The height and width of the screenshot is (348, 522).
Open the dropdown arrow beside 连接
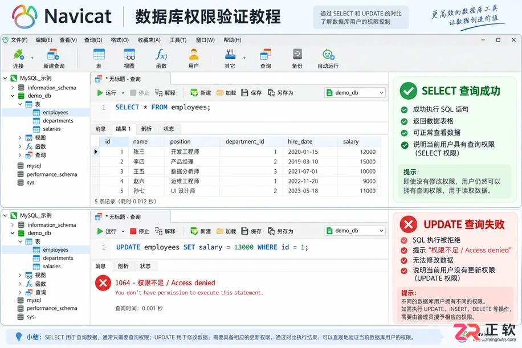tap(32, 58)
